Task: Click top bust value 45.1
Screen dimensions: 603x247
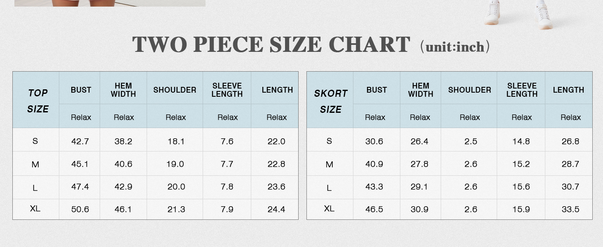Action: tap(80, 164)
